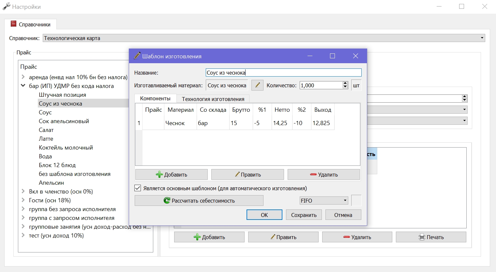Decrease Количество with the down spinner arrow
The height and width of the screenshot is (272, 496).
pos(345,87)
